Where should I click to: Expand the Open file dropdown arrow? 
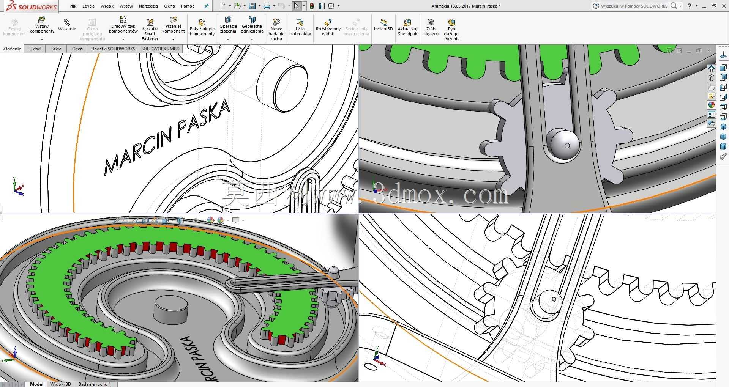click(x=244, y=6)
